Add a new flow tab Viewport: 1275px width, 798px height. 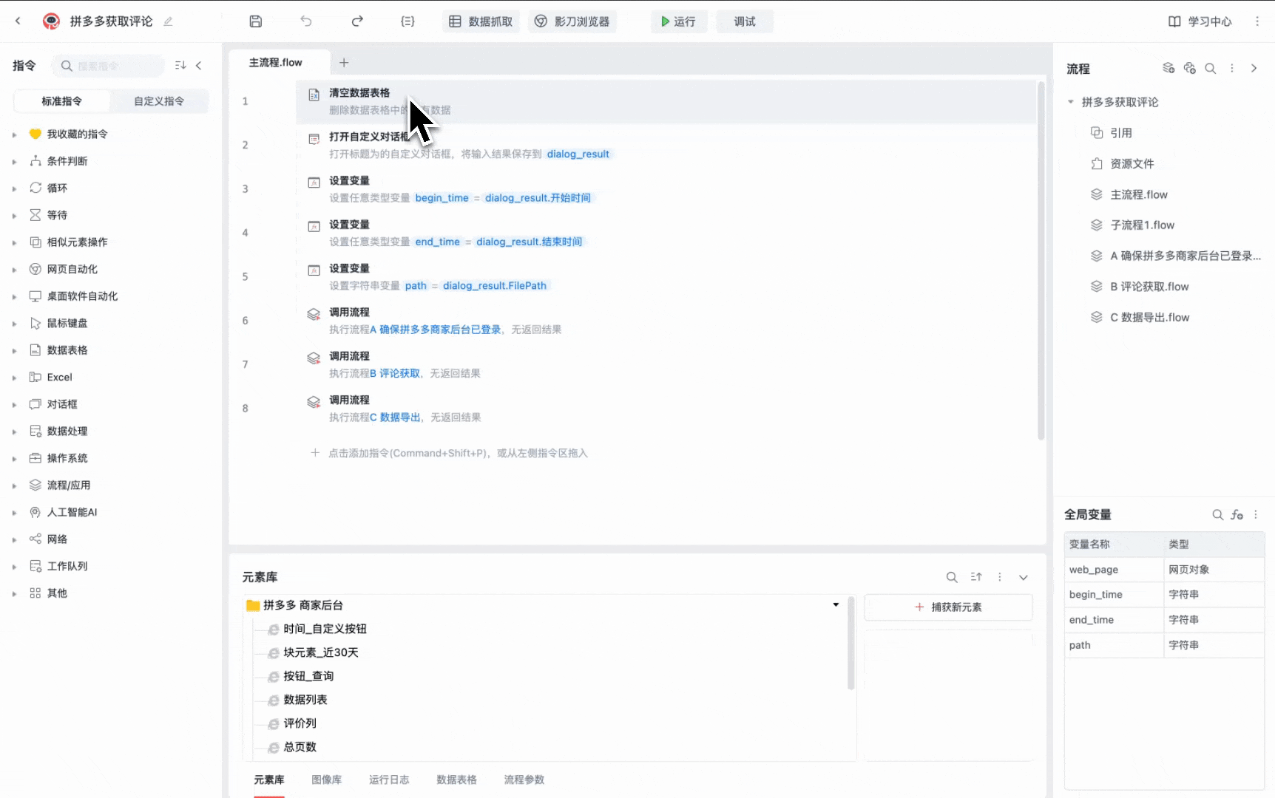coord(344,63)
